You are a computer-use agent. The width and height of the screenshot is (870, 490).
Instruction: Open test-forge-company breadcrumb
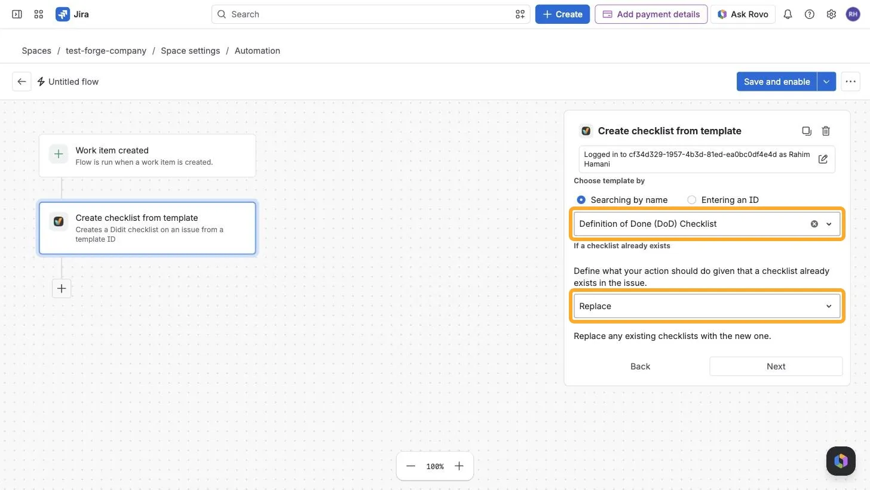pos(106,51)
